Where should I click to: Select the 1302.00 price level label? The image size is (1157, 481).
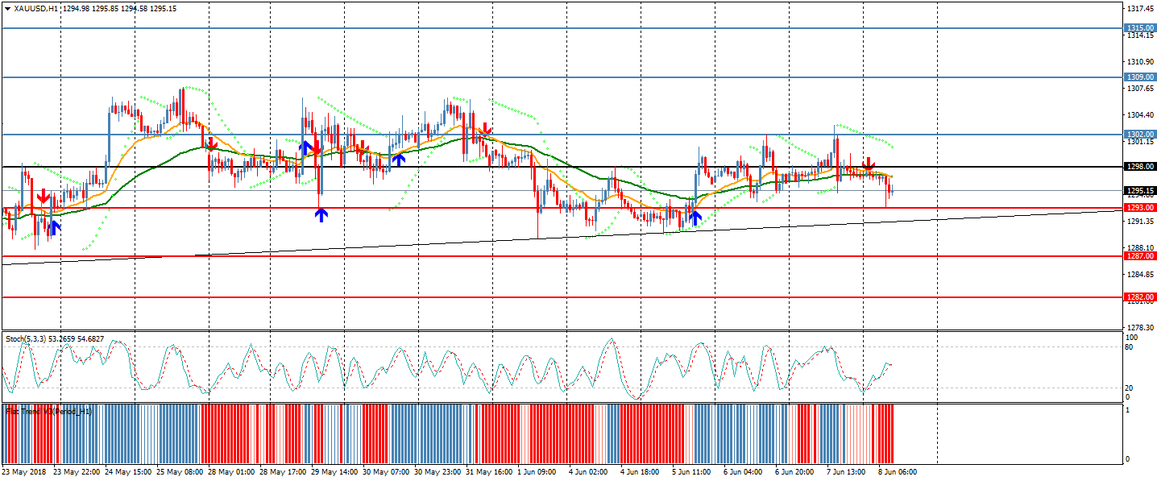click(x=1140, y=135)
